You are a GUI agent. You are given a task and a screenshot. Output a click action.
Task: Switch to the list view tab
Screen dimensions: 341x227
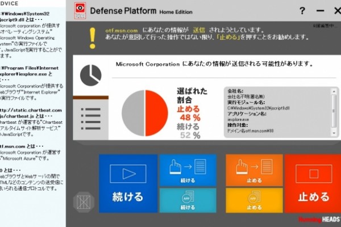tap(91, 119)
